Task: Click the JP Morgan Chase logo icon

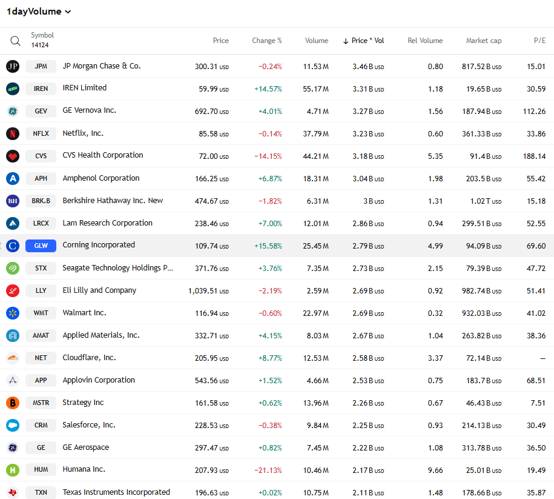Action: (x=13, y=66)
